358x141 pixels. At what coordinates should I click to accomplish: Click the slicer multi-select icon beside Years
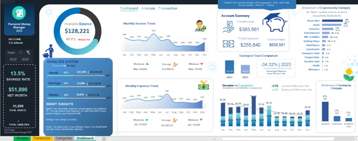coord(21,52)
